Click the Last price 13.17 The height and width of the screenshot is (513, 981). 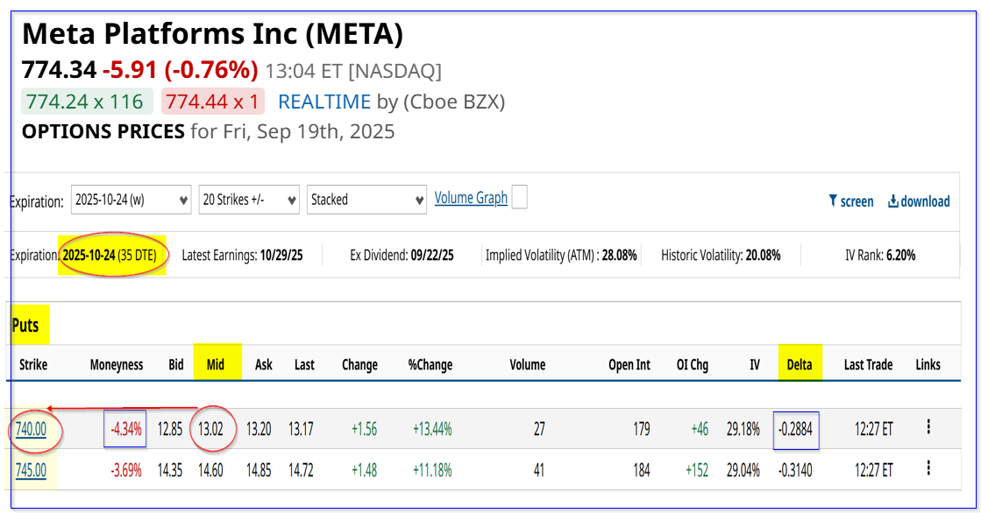pyautogui.click(x=301, y=429)
